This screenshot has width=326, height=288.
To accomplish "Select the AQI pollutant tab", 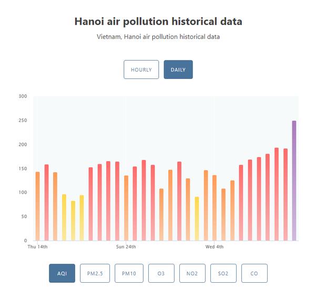I will tap(62, 273).
